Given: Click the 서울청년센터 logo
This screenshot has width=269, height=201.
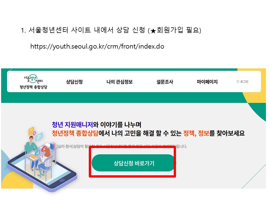Looking at the screenshot, I should coord(33,79).
